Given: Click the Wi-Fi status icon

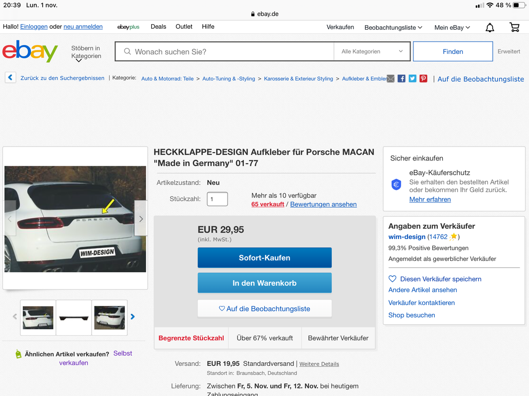Looking at the screenshot, I should 490,5.
